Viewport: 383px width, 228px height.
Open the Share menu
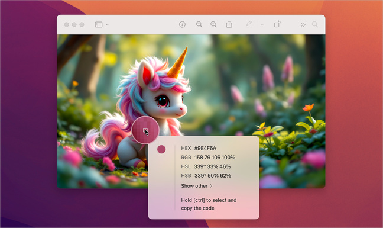click(229, 24)
